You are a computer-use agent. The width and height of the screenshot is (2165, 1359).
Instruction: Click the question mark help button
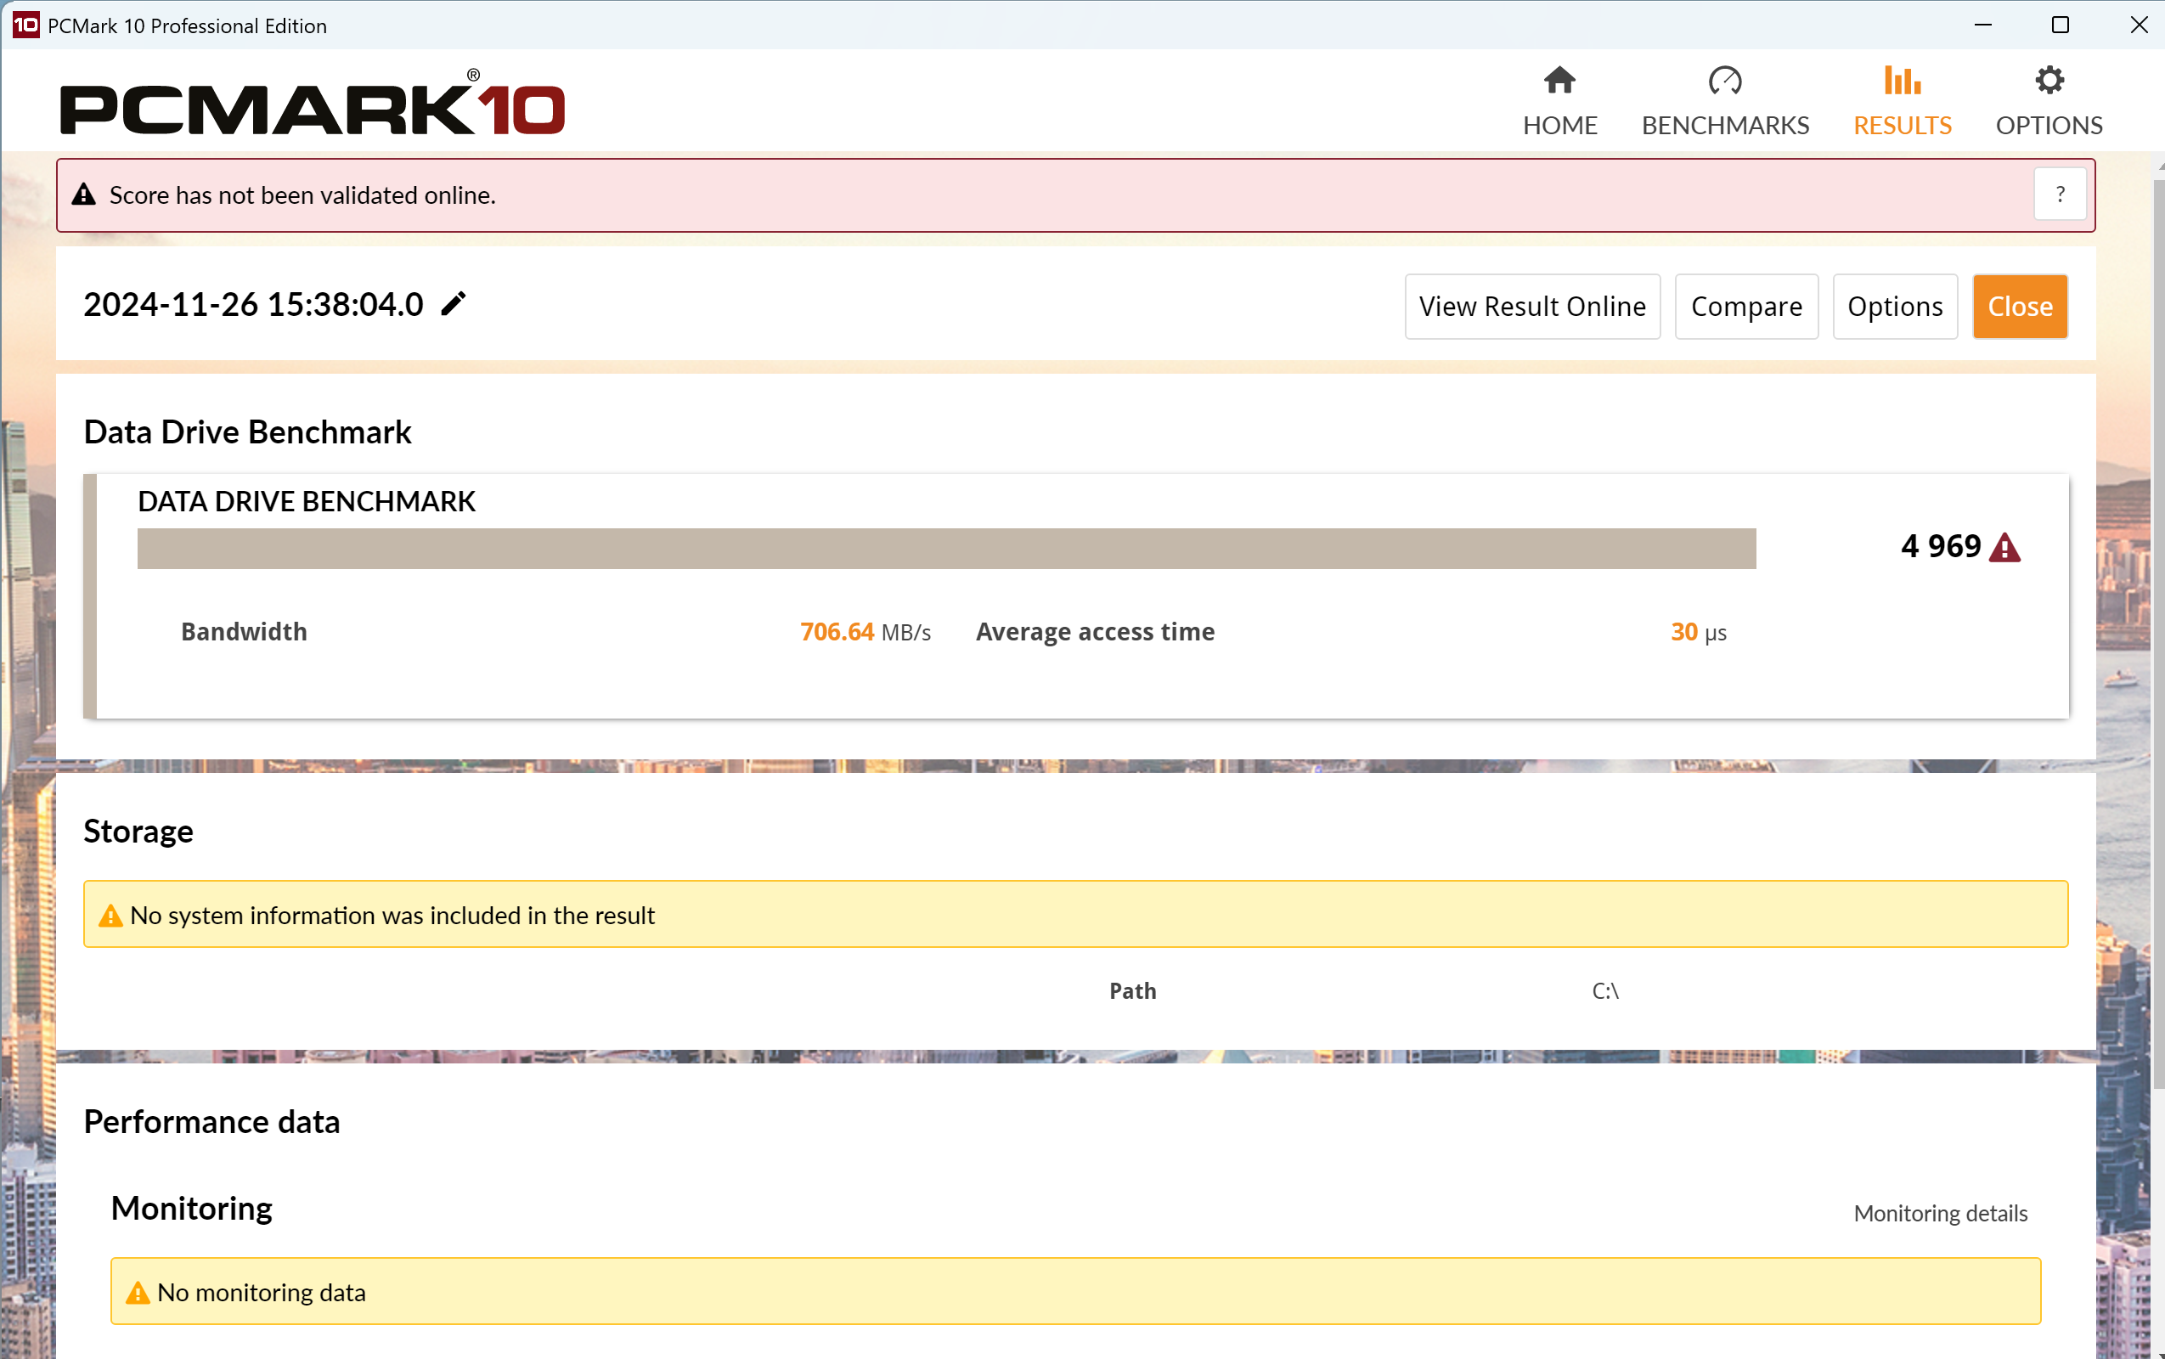[2059, 195]
